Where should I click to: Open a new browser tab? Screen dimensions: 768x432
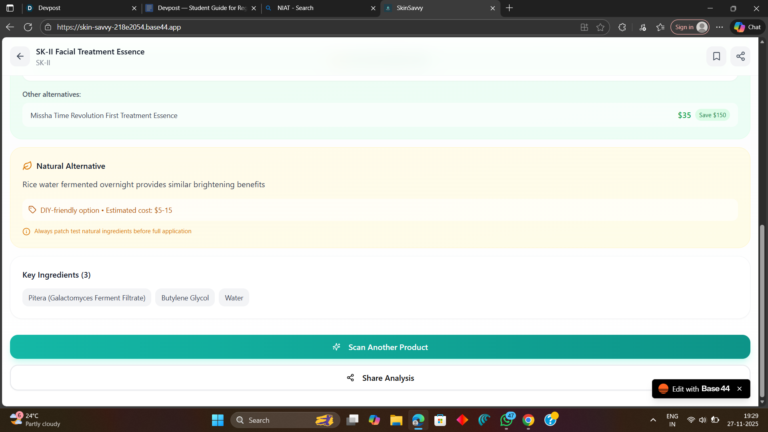point(509,8)
